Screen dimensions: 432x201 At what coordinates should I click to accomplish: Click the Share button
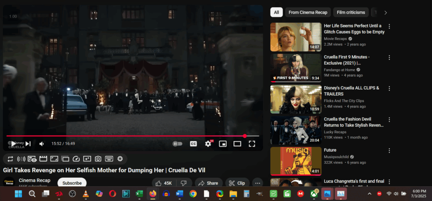208,183
